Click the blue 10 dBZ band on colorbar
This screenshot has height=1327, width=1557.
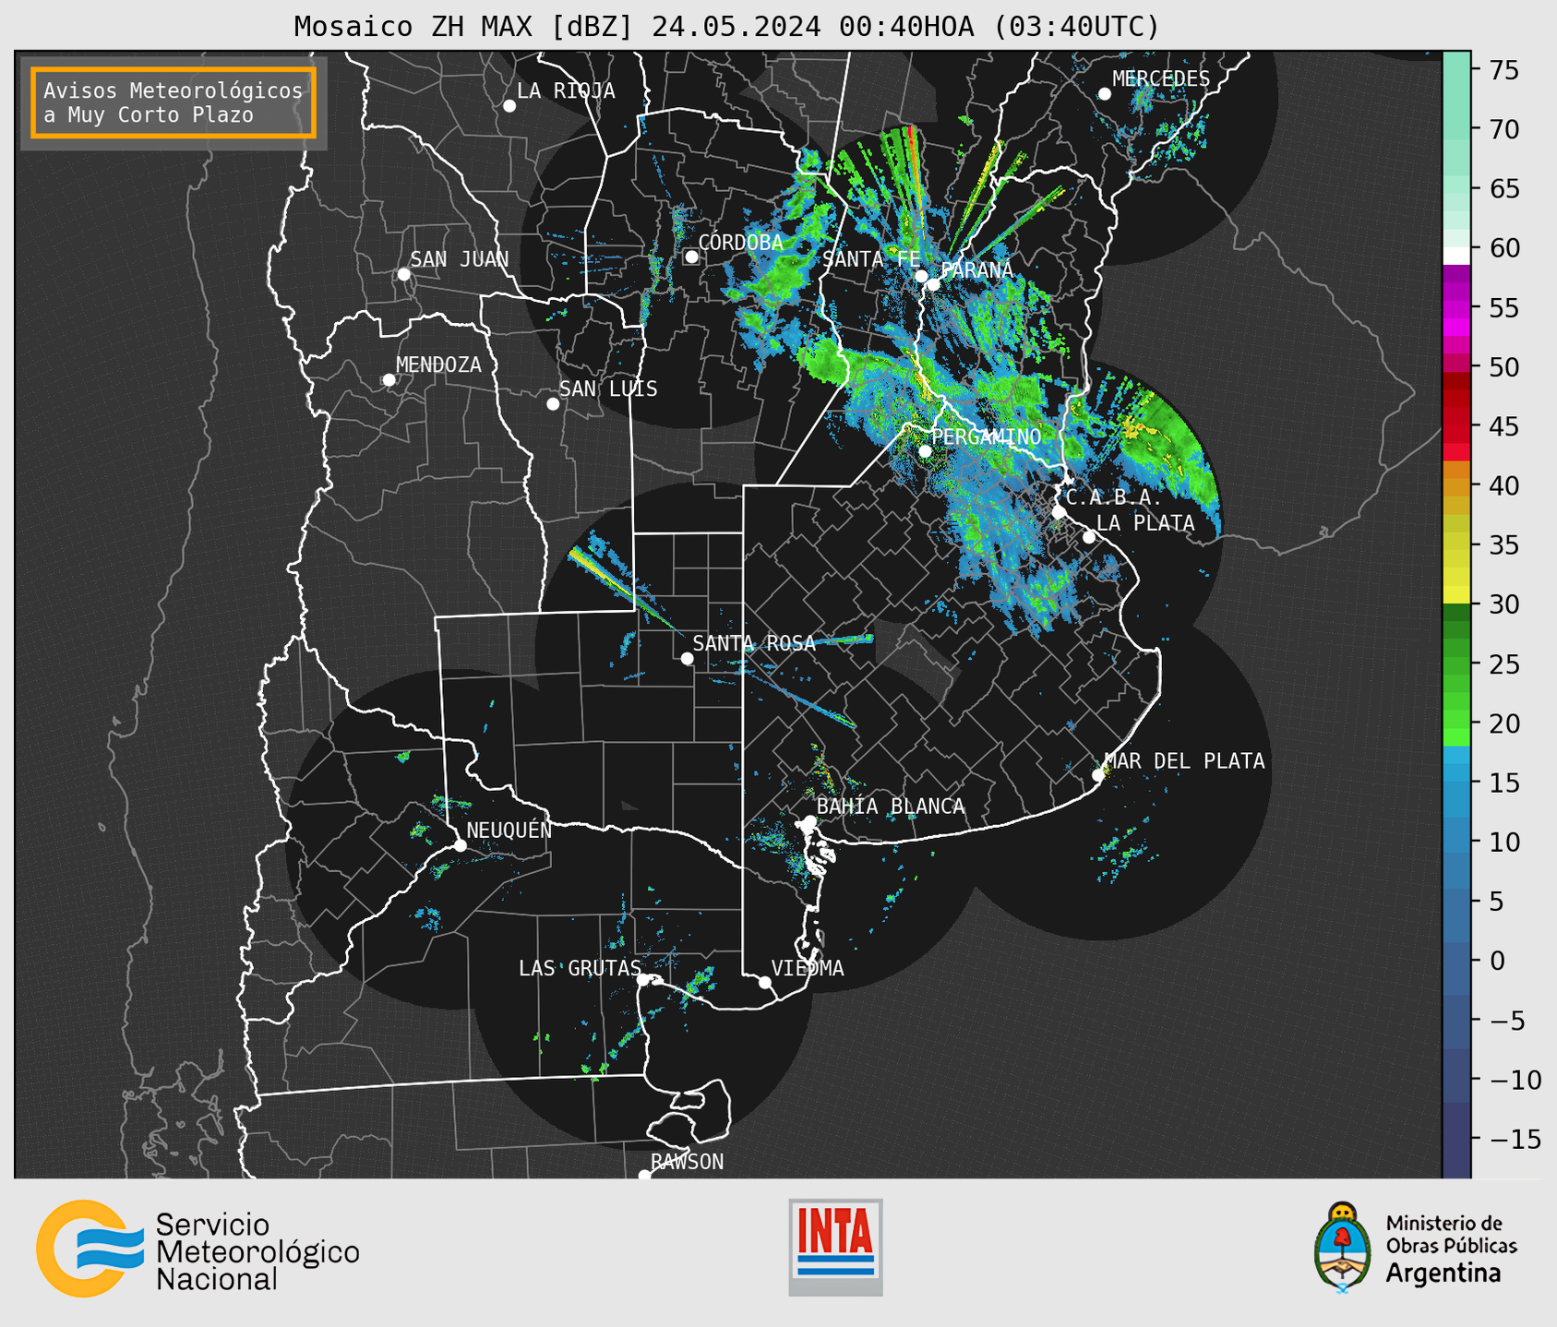click(x=1456, y=842)
